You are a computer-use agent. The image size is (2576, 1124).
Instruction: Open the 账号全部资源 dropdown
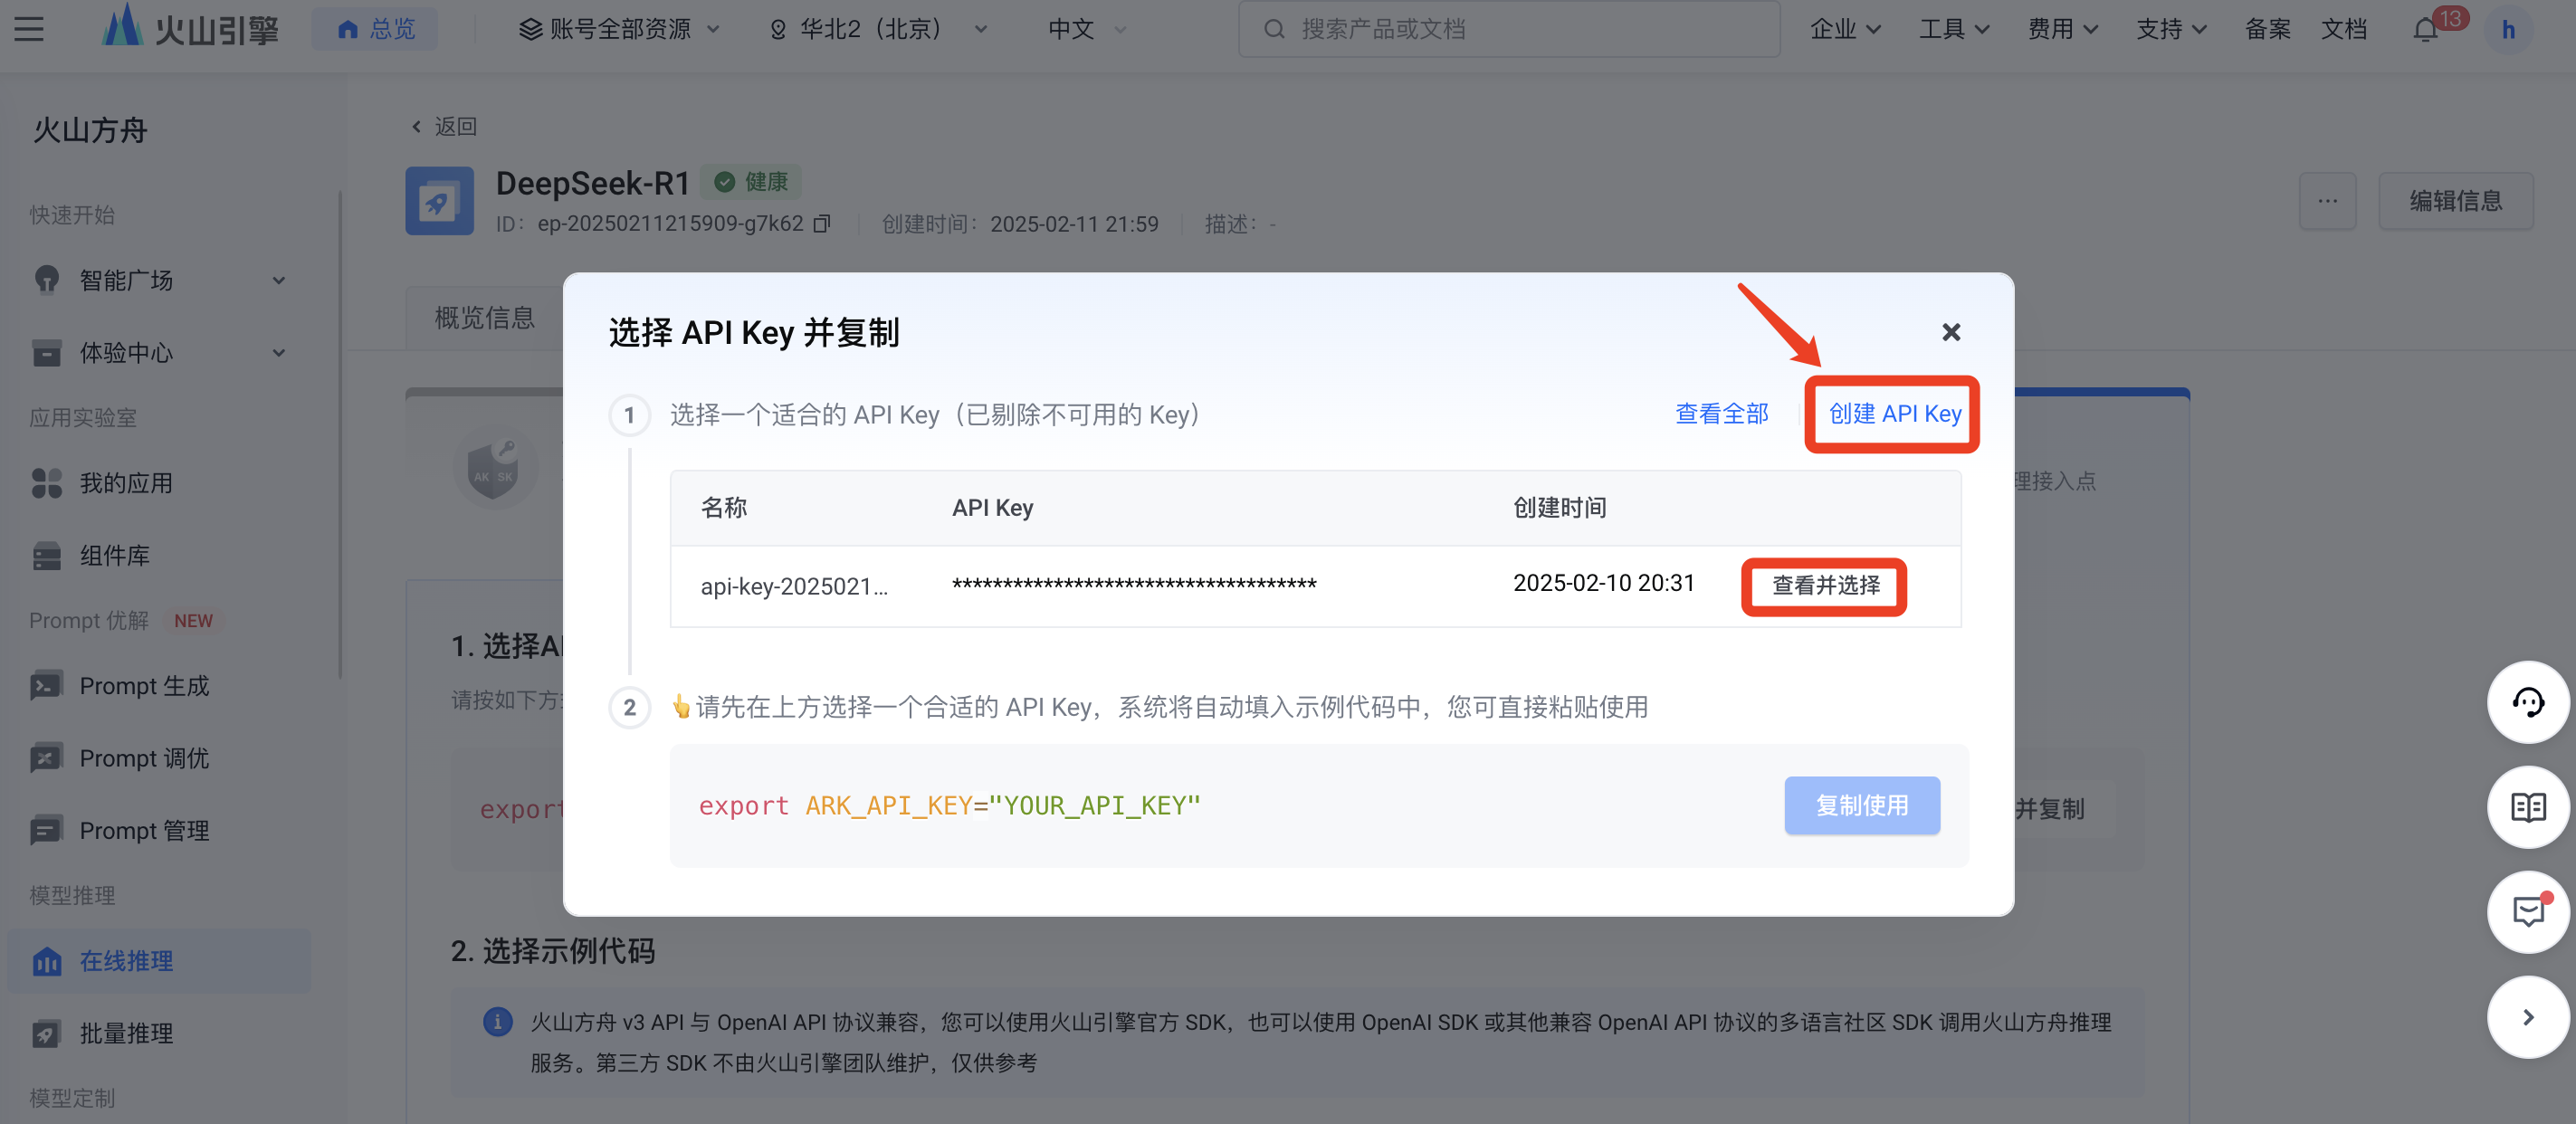[x=619, y=30]
